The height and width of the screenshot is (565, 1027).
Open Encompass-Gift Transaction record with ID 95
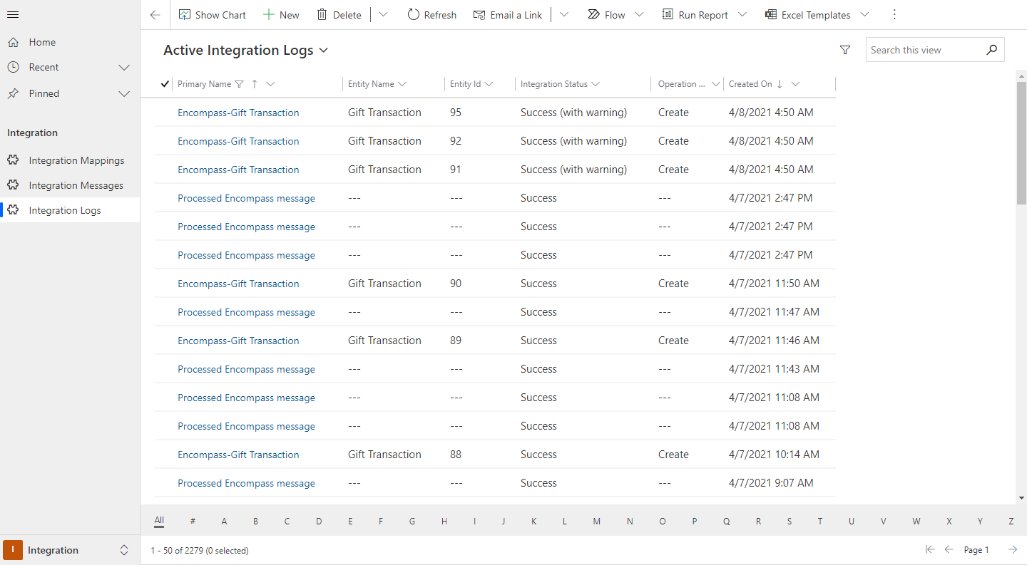coord(238,113)
